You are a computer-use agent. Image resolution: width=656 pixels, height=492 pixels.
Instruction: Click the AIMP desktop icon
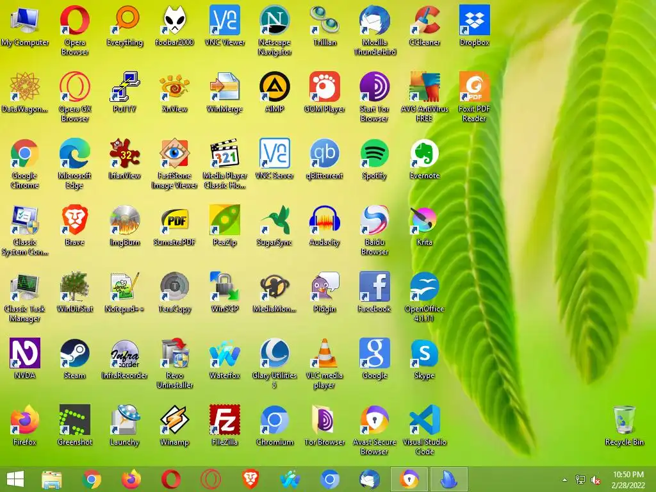pyautogui.click(x=274, y=92)
